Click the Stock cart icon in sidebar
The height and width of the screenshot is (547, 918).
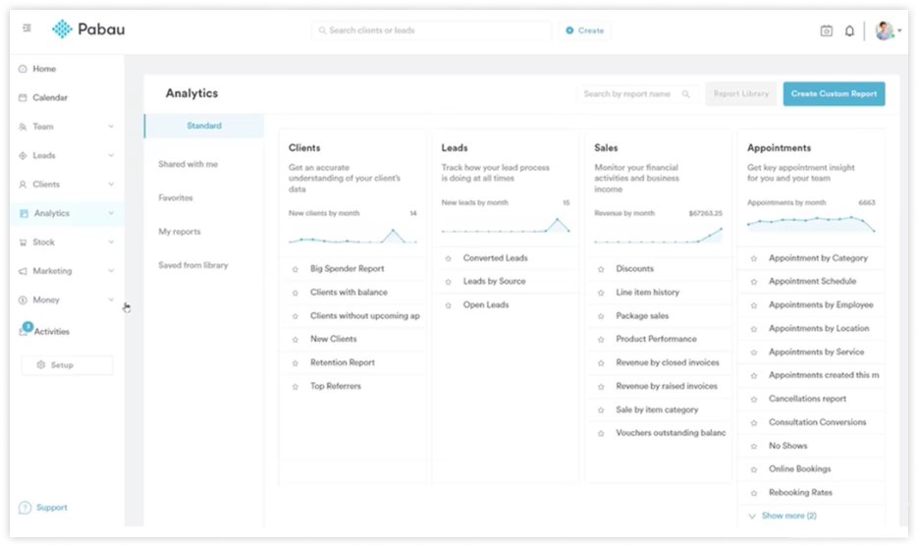pyautogui.click(x=23, y=243)
